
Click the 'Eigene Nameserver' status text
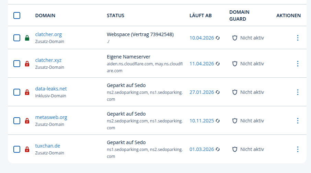click(128, 57)
